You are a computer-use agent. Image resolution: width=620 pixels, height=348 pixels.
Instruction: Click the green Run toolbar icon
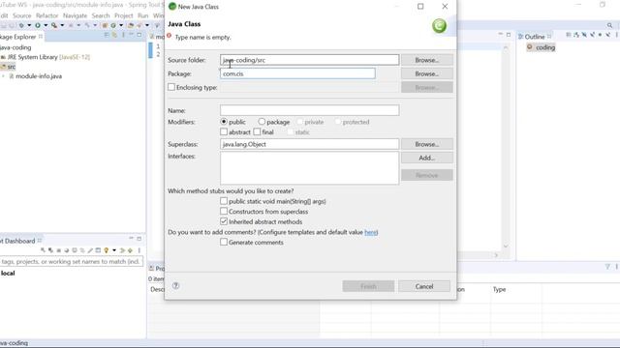click(x=38, y=25)
